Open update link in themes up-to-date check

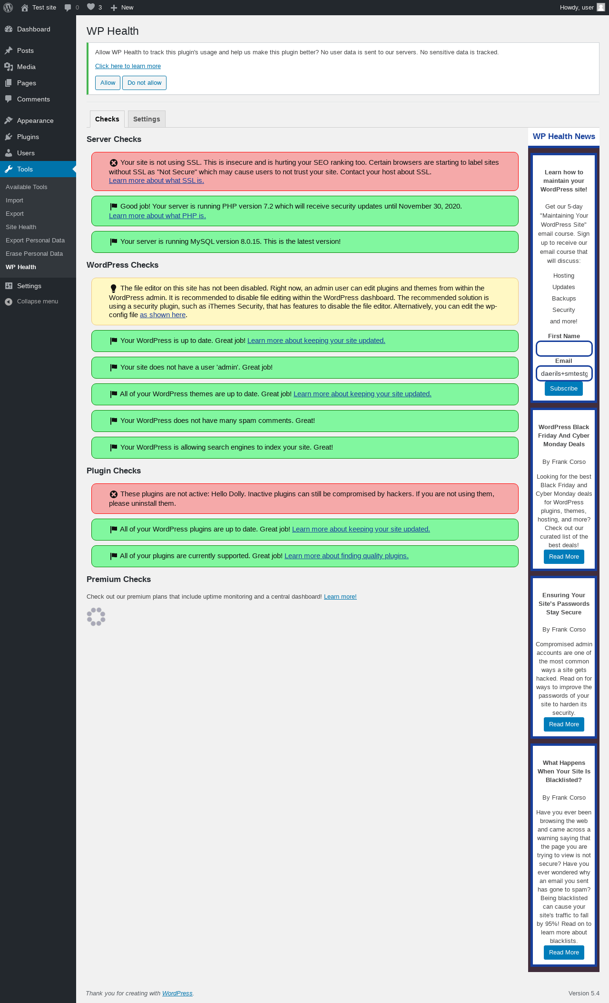pos(363,394)
